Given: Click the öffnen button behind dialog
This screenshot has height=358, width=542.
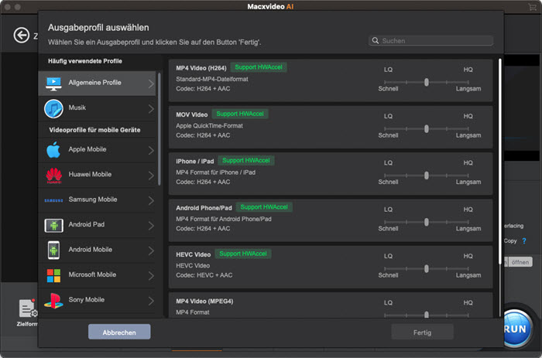Looking at the screenshot, I should pyautogui.click(x=520, y=262).
